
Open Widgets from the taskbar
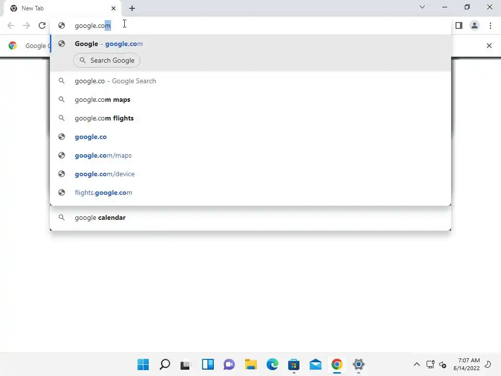[207, 364]
